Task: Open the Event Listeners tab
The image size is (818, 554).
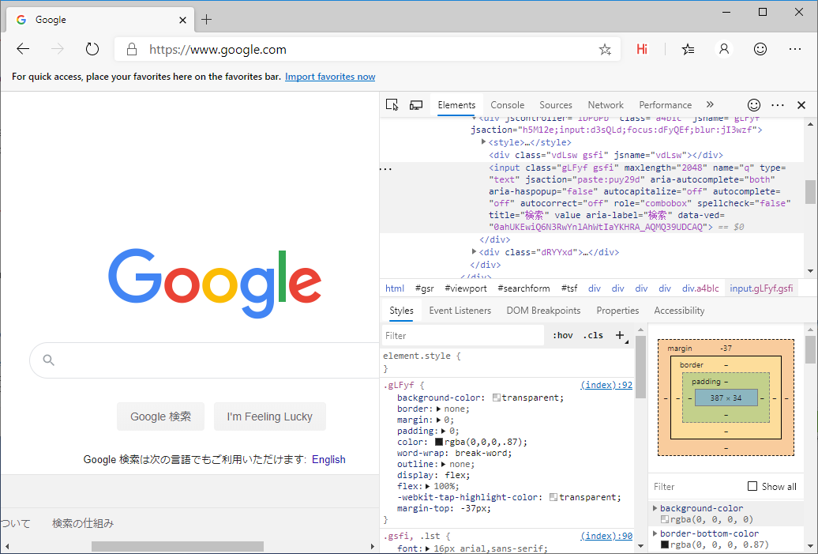Action: coord(460,311)
